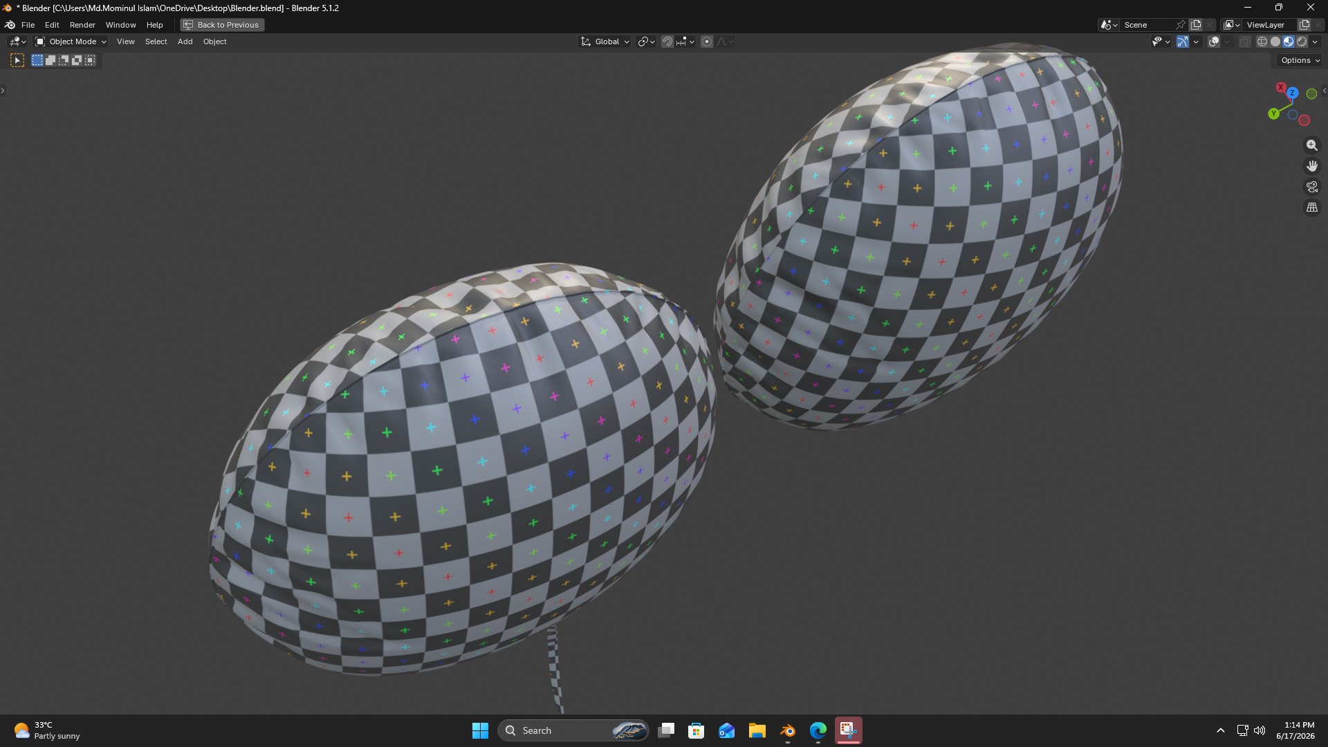Pin the scene to workspace

tap(1181, 25)
